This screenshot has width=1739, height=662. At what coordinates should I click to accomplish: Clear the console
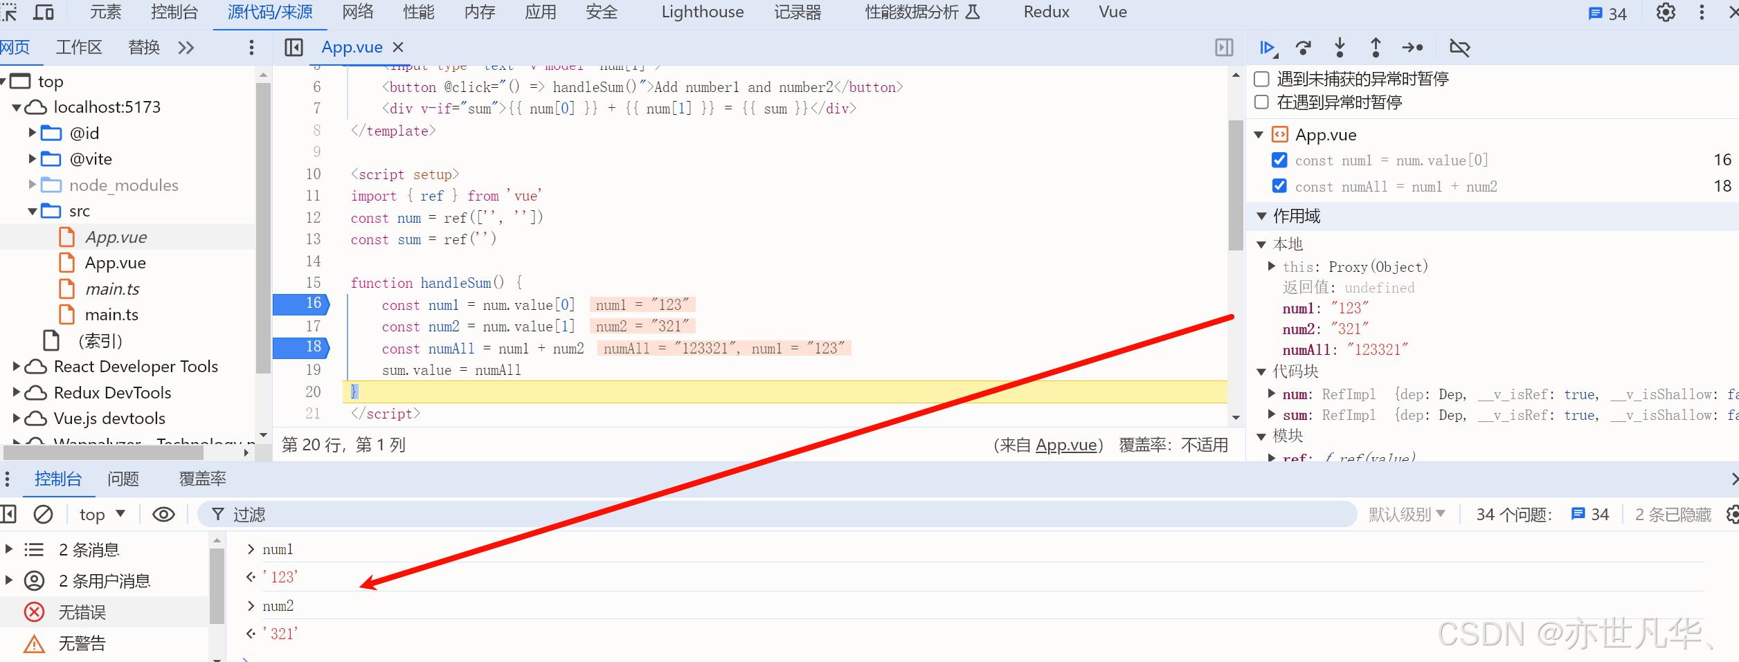[x=43, y=514]
